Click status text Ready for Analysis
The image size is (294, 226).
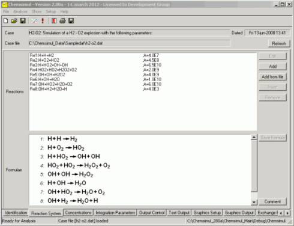click(x=19, y=221)
